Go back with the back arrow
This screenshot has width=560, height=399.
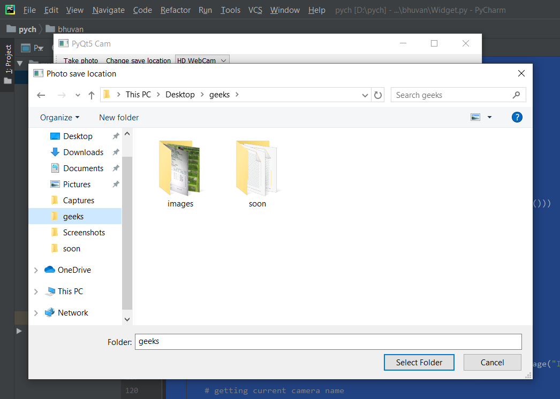[x=41, y=95]
